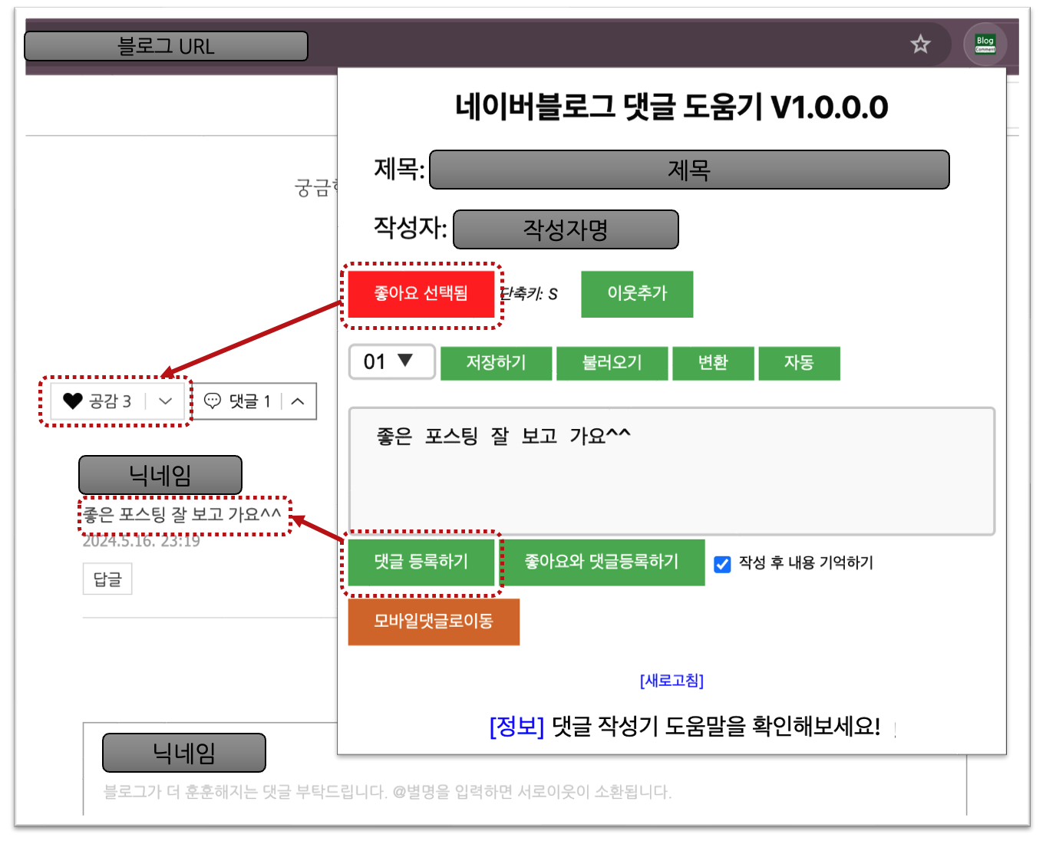Click the 닉네임 in the comment write box
The image size is (1046, 841).
(x=184, y=753)
